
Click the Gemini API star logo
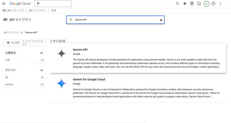[x=61, y=54]
